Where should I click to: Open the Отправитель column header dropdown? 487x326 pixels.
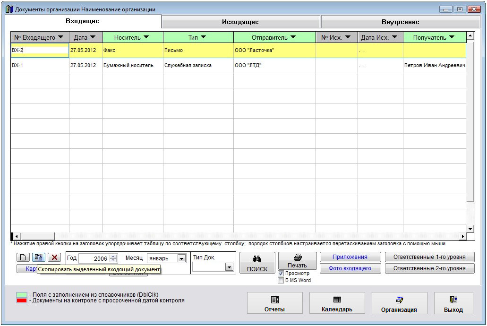pos(293,37)
